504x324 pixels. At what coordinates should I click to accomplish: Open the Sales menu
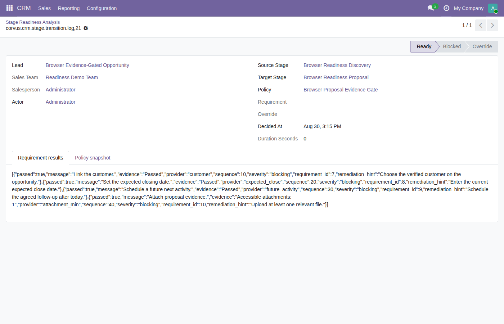(x=44, y=8)
